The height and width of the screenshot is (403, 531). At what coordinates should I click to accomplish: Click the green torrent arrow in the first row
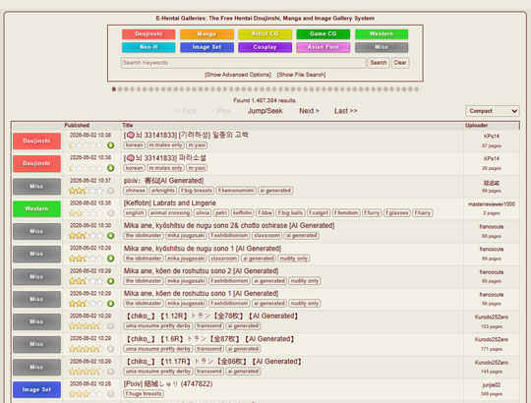110,145
